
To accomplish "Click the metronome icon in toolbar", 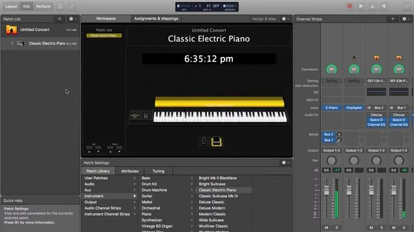I will pyautogui.click(x=373, y=6).
